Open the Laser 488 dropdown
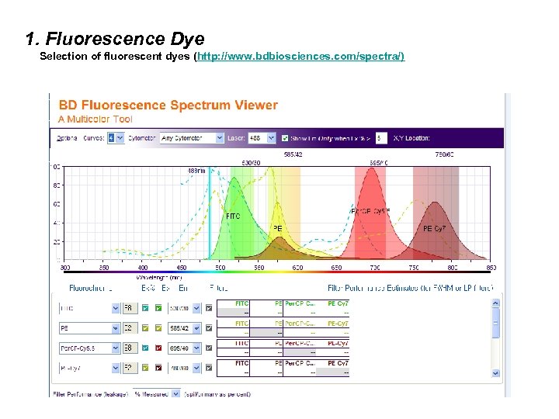This screenshot has height=419, width=559. (262, 138)
